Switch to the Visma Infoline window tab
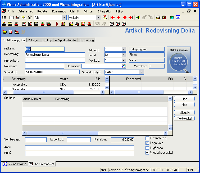 (x=15, y=164)
